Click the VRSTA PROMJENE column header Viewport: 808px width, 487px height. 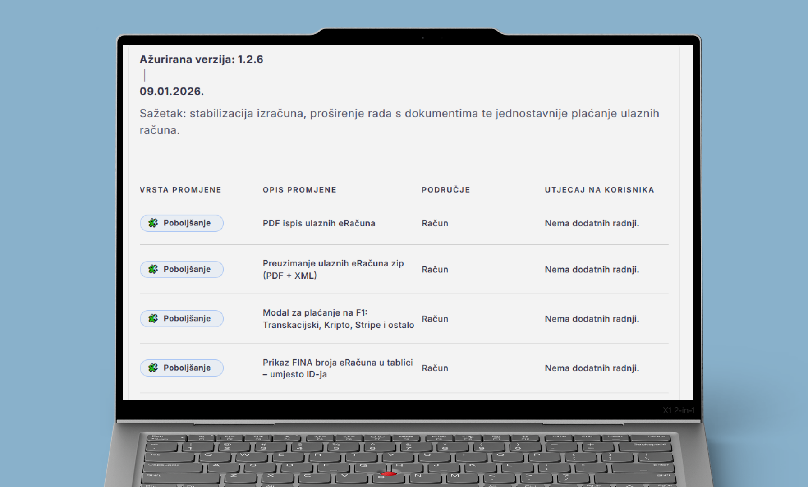[179, 189]
